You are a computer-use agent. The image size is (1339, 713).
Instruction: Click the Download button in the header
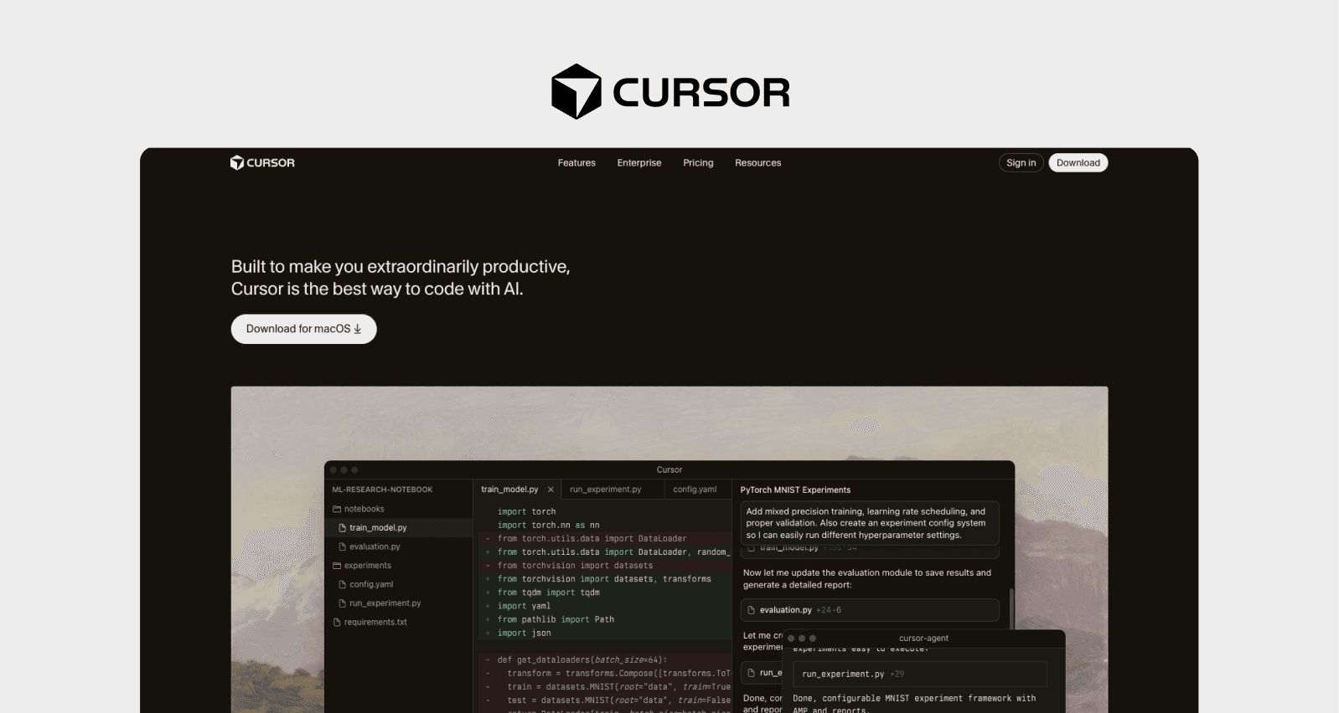point(1078,162)
